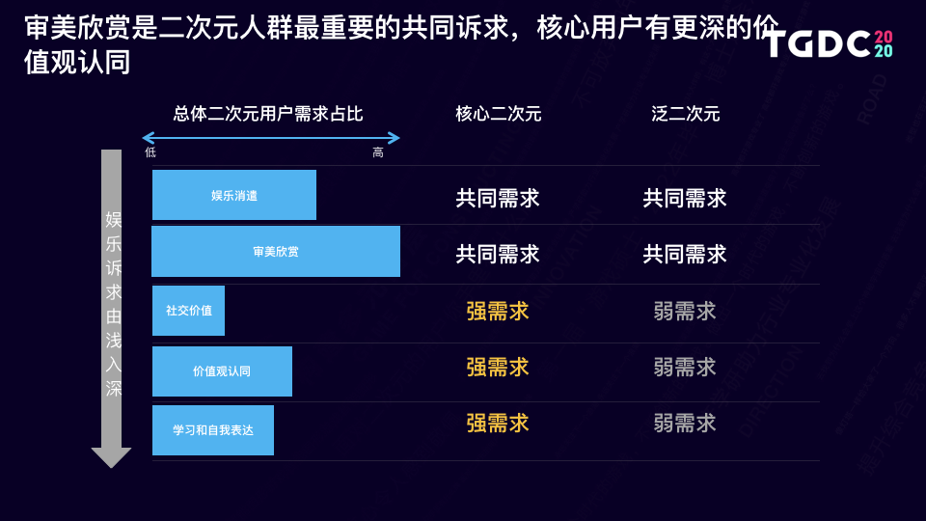The image size is (926, 521).
Task: Click the slide title text at top
Action: (x=401, y=45)
